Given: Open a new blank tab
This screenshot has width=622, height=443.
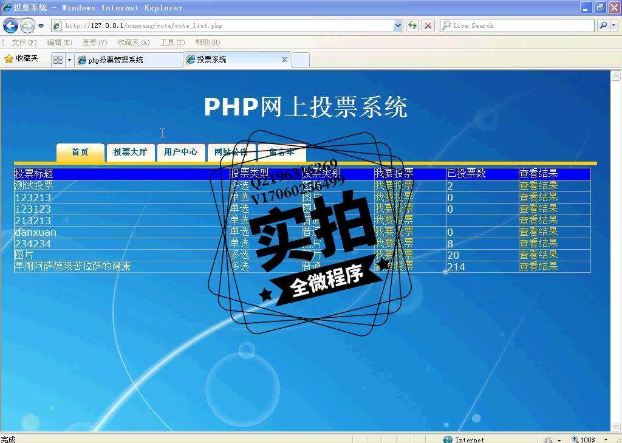Looking at the screenshot, I should [301, 60].
